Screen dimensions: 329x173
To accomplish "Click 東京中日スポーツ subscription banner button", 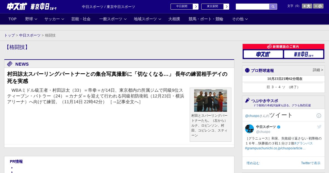I will pos(304,54).
